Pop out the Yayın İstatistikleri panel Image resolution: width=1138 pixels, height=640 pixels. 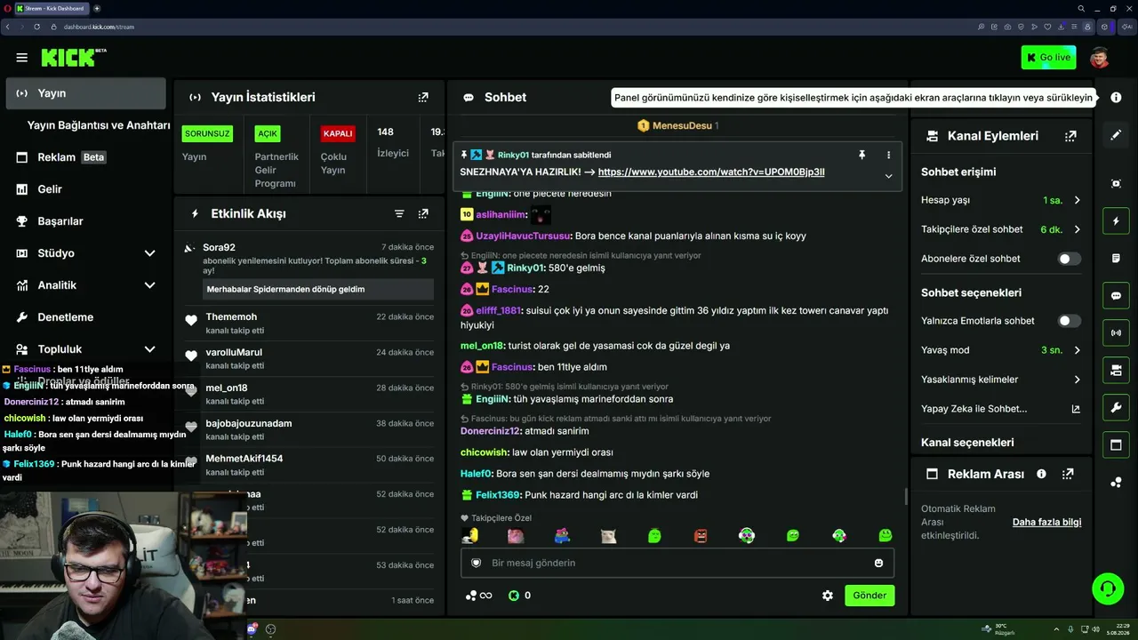tap(423, 98)
